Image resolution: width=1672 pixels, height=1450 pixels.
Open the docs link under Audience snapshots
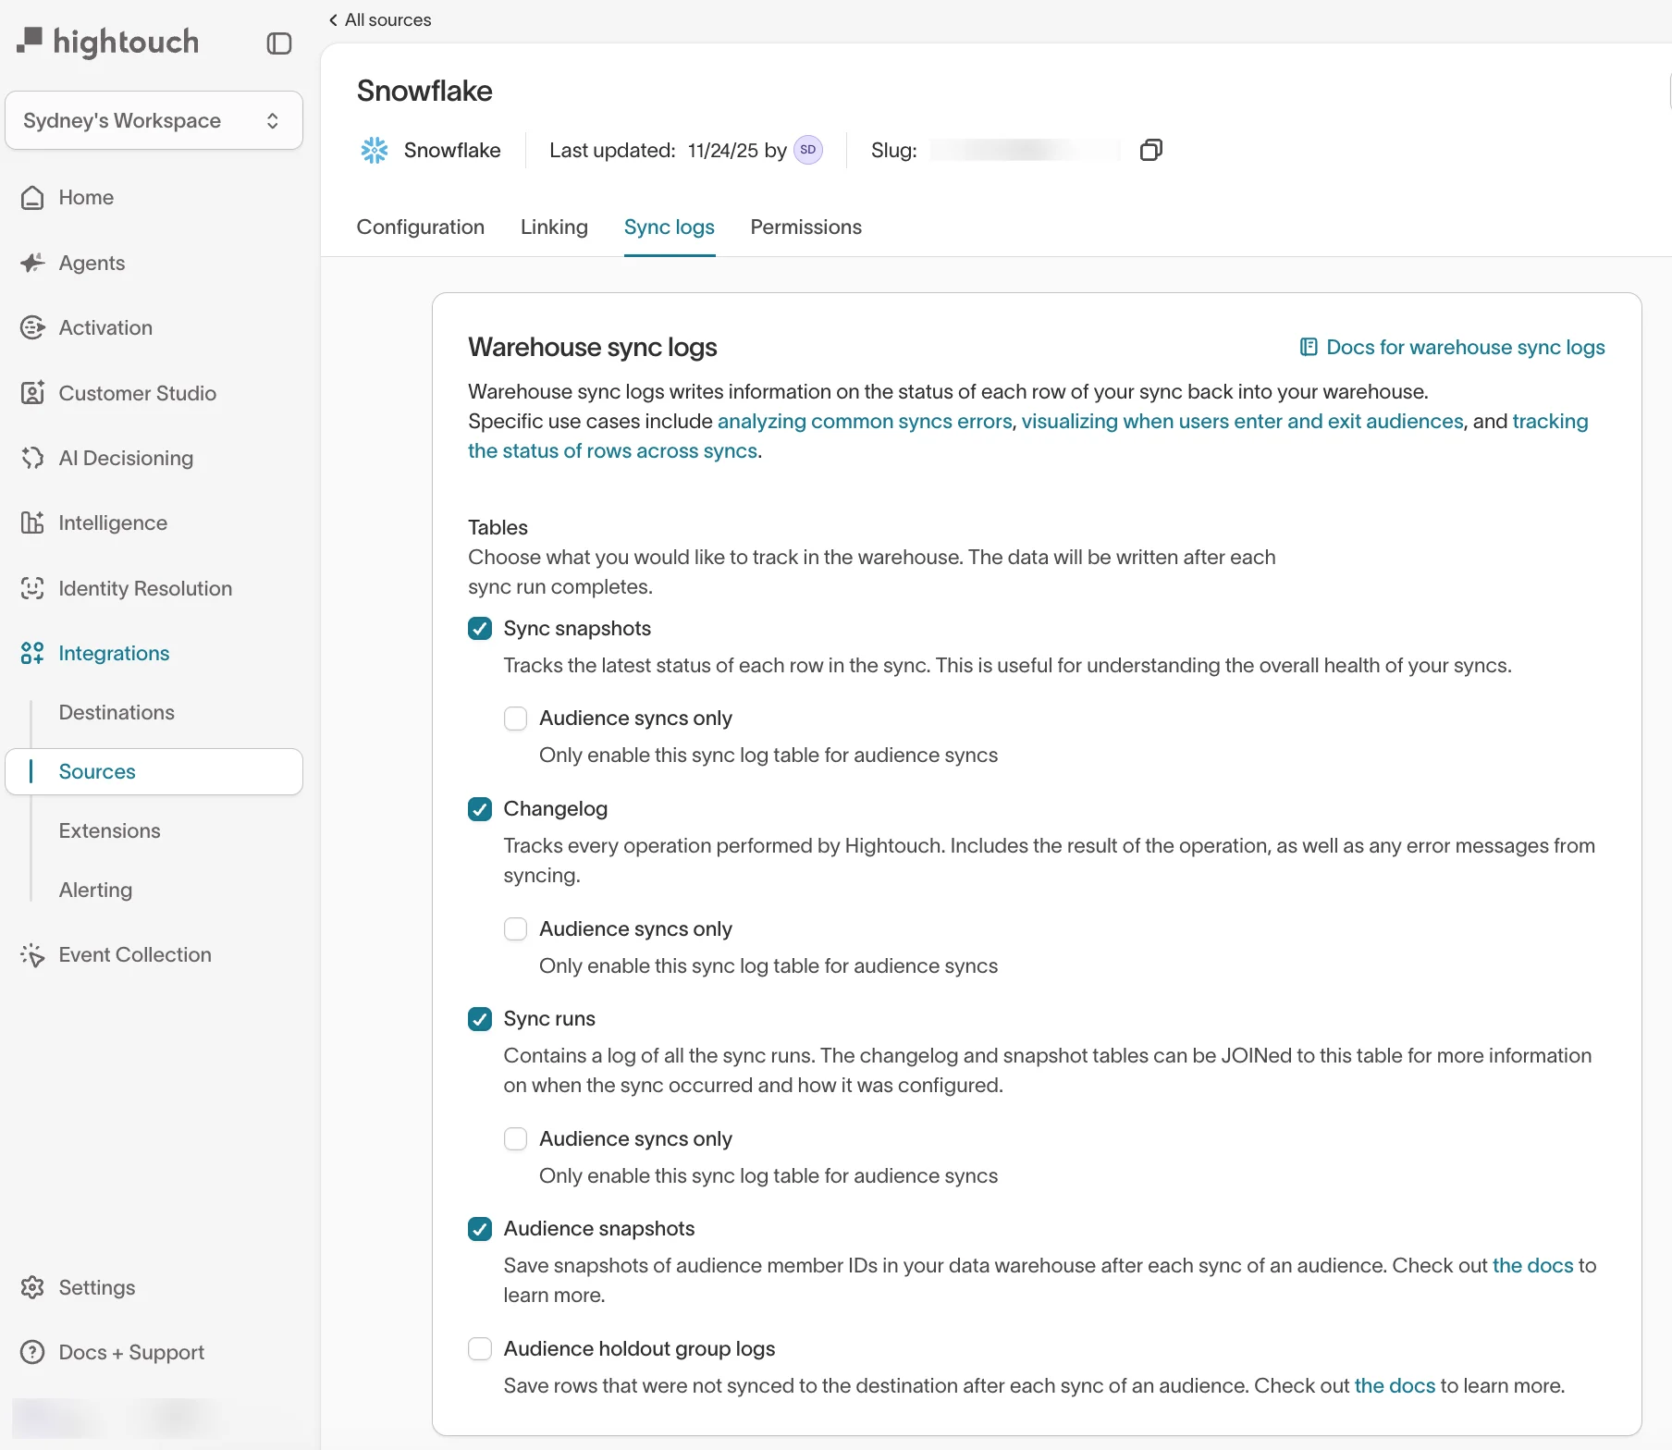[1532, 1266]
